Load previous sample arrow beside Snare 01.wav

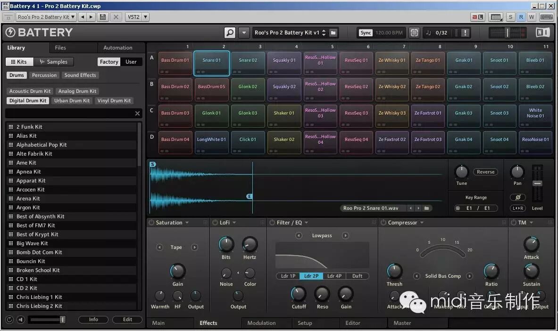tap(411, 208)
